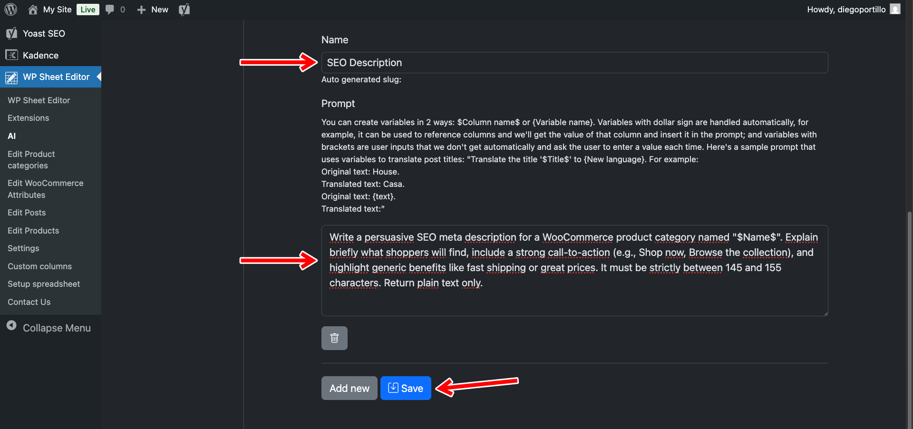Click the Yoast icon in admin bar
Viewport: 913px width, 429px height.
click(184, 10)
